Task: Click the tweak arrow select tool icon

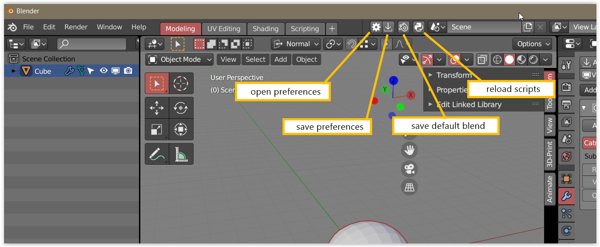Action: 178,44
